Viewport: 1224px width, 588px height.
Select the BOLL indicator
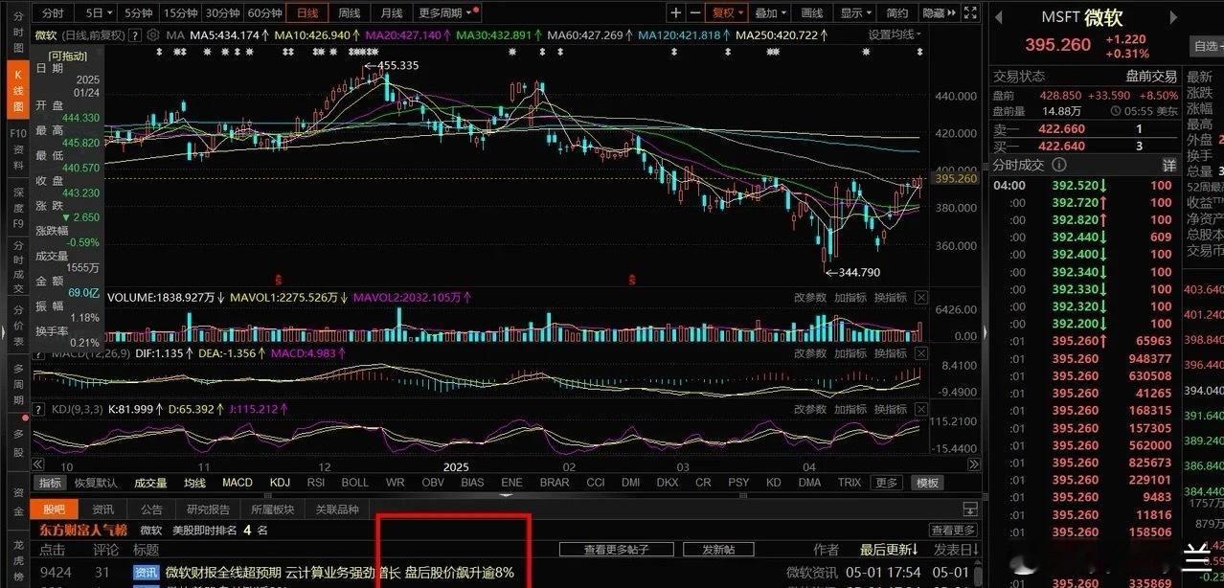(354, 483)
